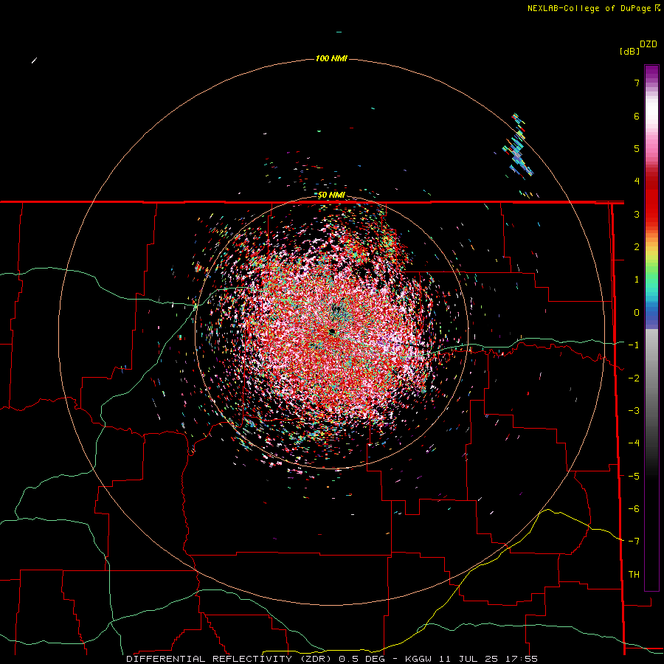The image size is (664, 664).
Task: Click the [dB] units label
Action: [629, 51]
